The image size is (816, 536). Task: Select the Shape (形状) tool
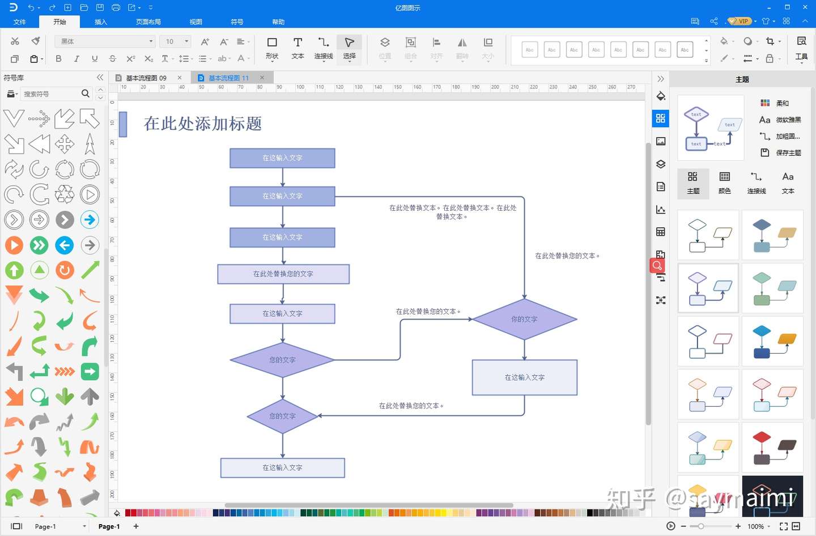[x=272, y=49]
